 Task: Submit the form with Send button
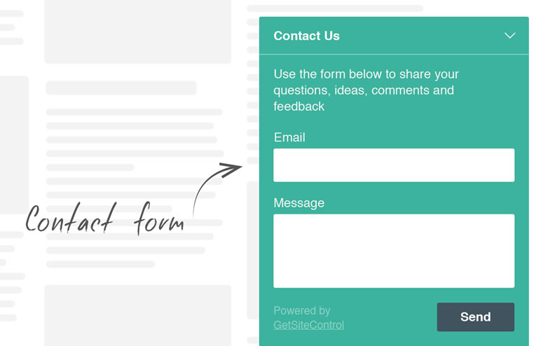[x=475, y=317]
